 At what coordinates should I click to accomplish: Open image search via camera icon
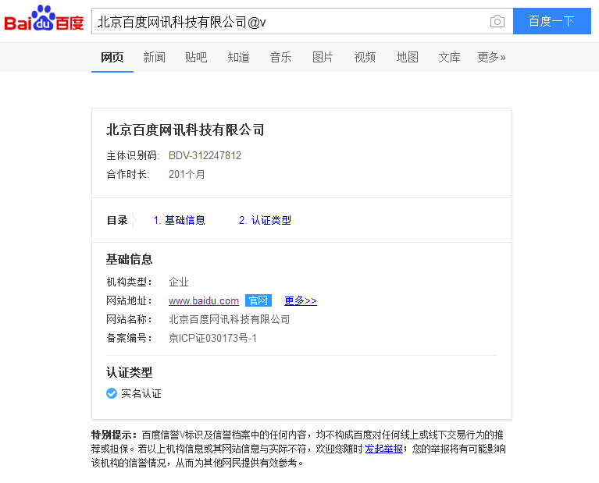click(497, 21)
